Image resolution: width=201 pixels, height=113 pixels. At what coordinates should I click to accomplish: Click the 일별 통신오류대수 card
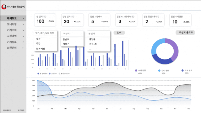tap(154, 20)
